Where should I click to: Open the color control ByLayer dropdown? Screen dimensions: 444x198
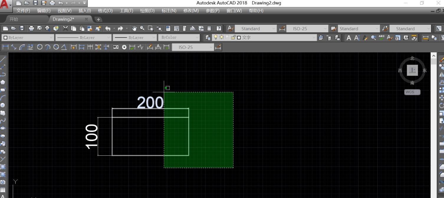pyautogui.click(x=28, y=38)
